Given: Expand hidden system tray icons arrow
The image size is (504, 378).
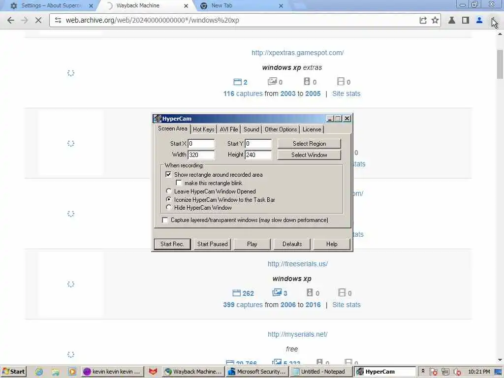Looking at the screenshot, I should [423, 371].
